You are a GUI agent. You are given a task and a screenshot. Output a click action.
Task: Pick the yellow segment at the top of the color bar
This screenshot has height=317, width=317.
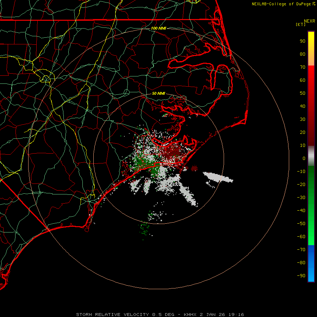coord(311,49)
